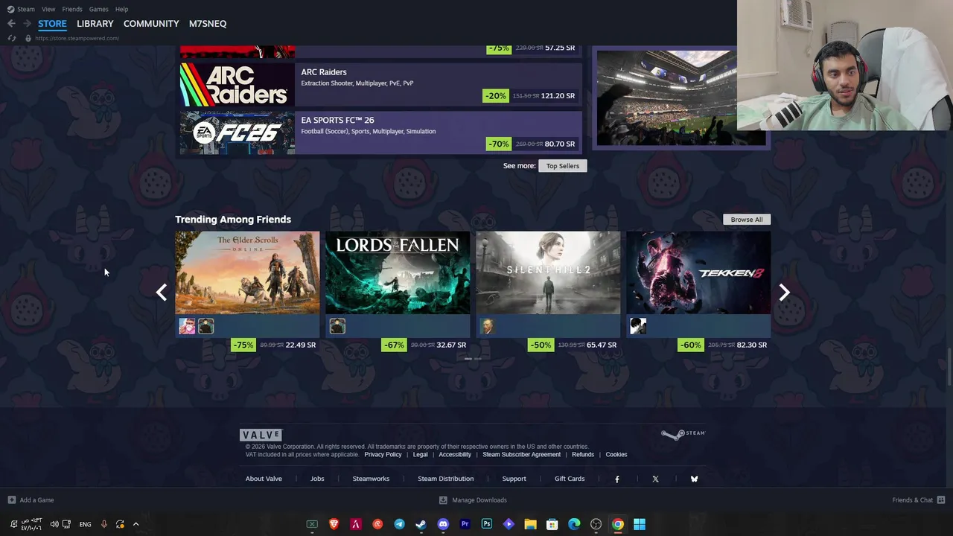Click the friend avatar under Silent Hill 2

(x=488, y=326)
